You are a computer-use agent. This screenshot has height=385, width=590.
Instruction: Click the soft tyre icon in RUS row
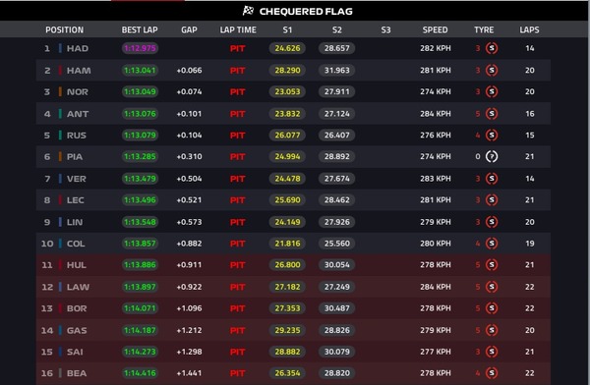[x=492, y=135]
